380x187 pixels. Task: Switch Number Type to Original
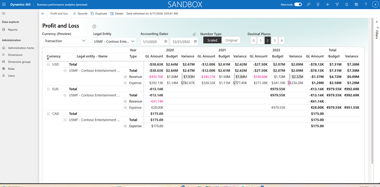[231, 40]
